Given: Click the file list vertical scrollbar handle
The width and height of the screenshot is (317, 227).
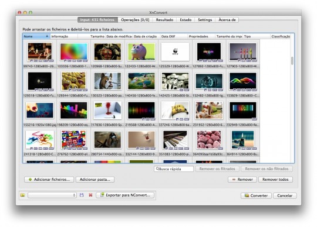Looking at the screenshot, I should pos(292,61).
